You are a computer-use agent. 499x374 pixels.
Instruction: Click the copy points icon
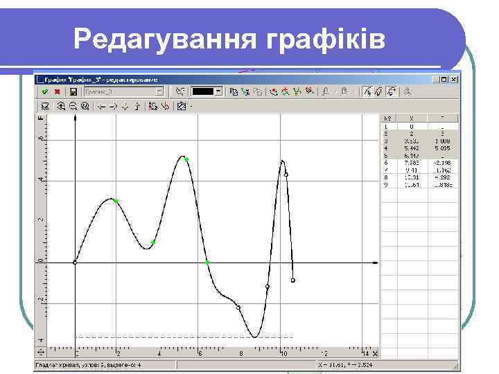(x=234, y=92)
